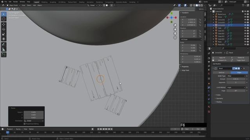Screen dimensions: 250x140
Task: Click the Location X field in Transform
Action: coord(188,20)
